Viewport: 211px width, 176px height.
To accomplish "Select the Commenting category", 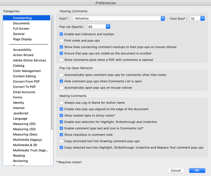I will [27, 18].
